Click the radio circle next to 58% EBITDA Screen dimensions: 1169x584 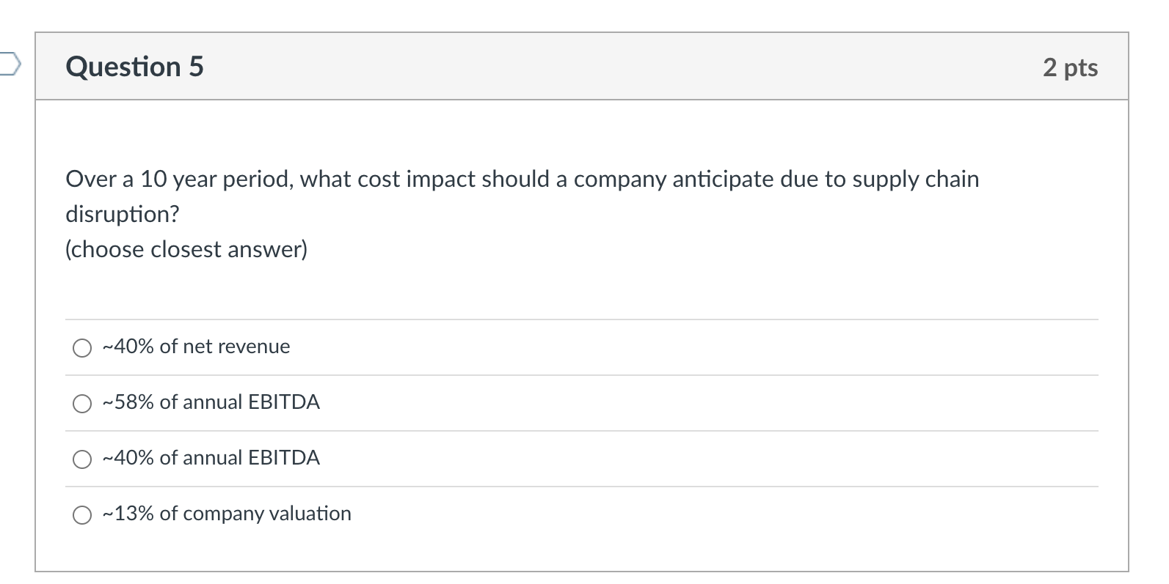[x=82, y=403]
